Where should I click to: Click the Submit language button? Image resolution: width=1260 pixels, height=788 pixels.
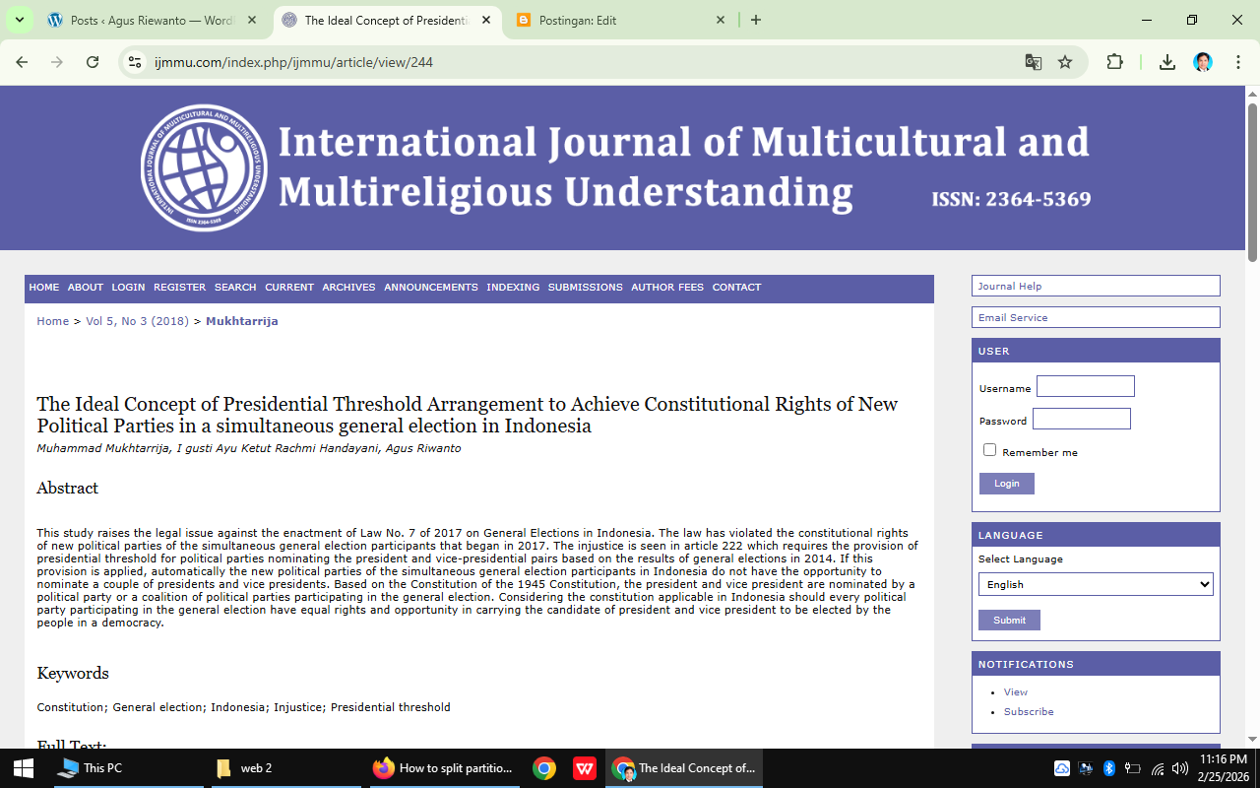click(x=1009, y=621)
